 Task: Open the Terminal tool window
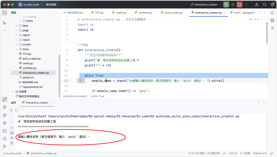[4, 131]
